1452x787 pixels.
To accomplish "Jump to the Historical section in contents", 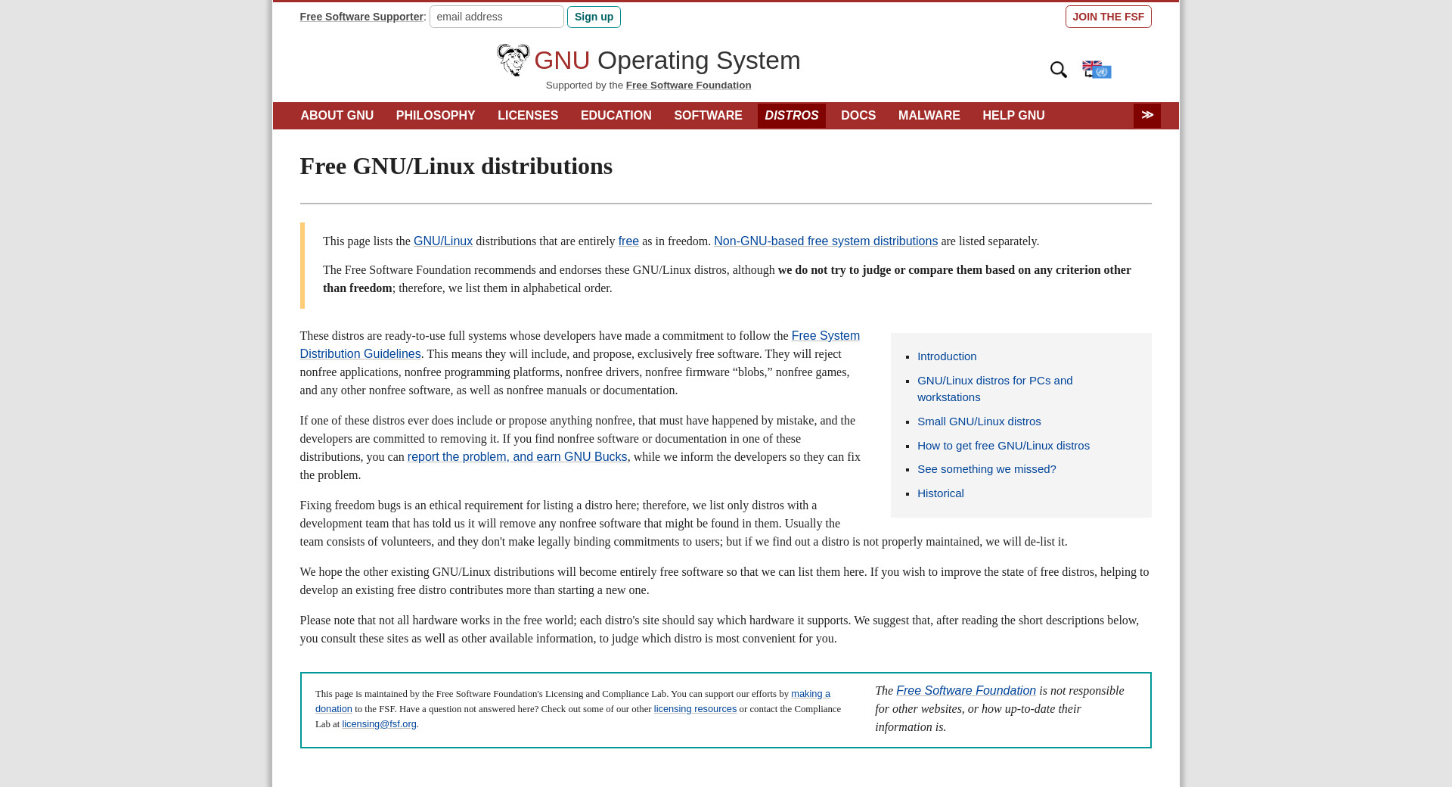I will [x=940, y=493].
